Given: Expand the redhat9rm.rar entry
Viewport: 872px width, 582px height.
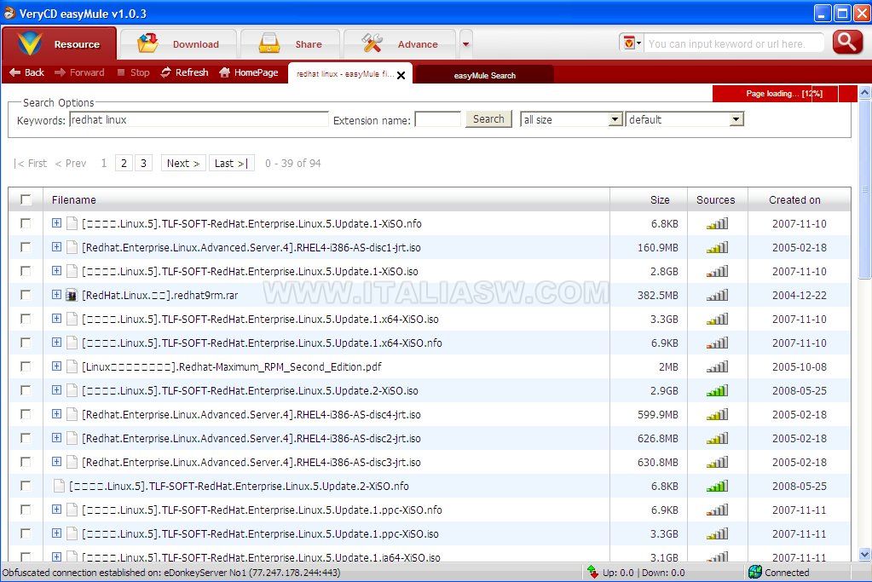Looking at the screenshot, I should [57, 295].
